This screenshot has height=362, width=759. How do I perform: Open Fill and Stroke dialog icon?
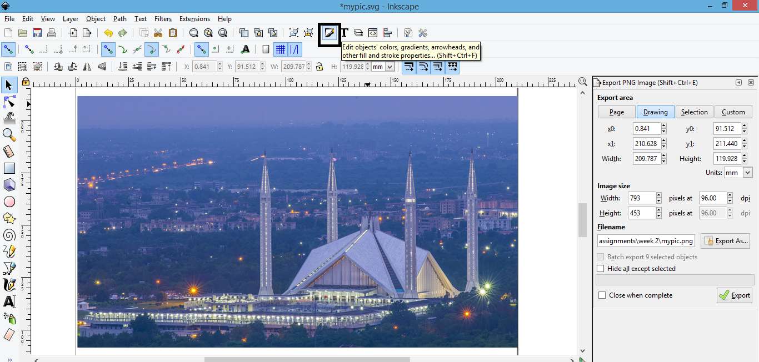329,33
